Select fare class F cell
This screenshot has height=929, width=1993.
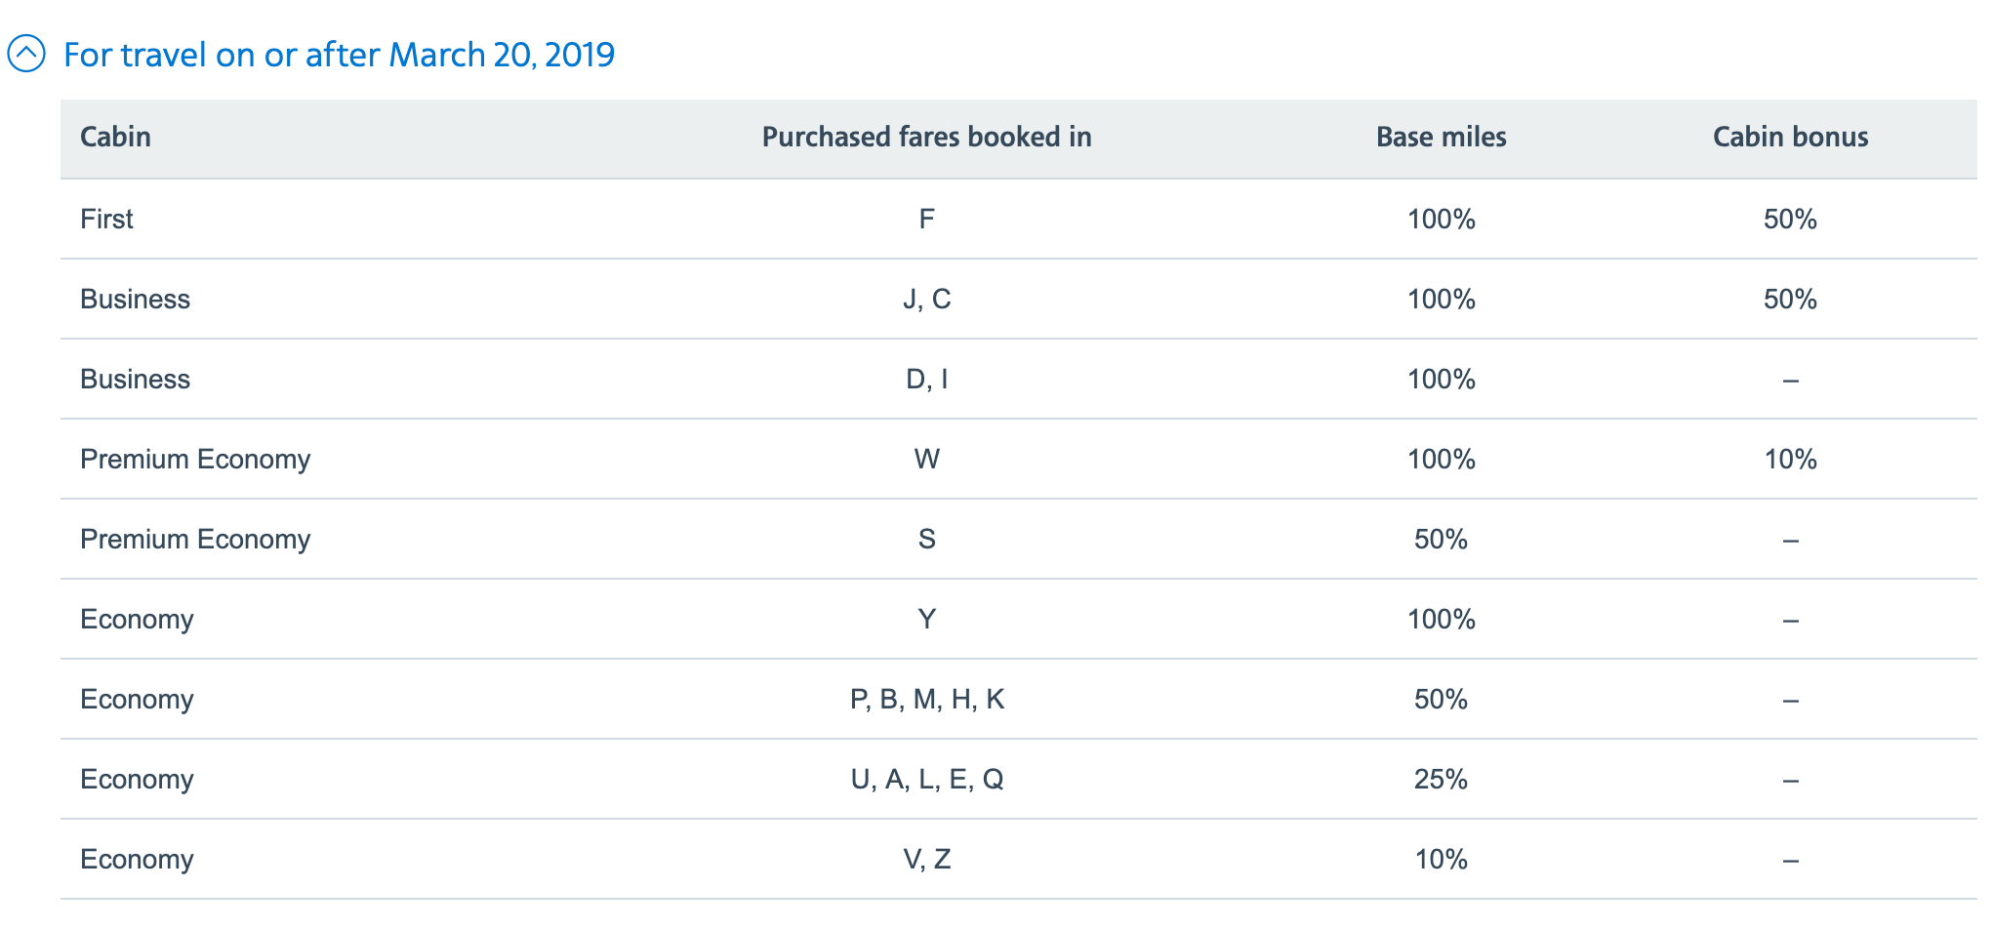(x=926, y=219)
